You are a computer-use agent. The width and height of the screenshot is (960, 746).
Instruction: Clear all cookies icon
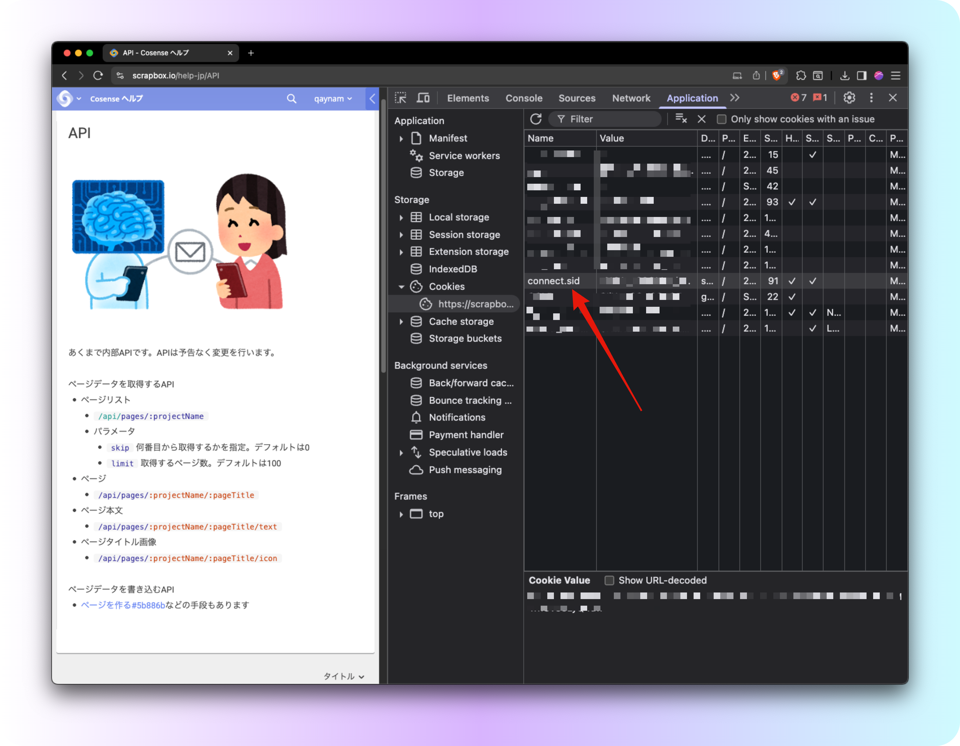[681, 119]
